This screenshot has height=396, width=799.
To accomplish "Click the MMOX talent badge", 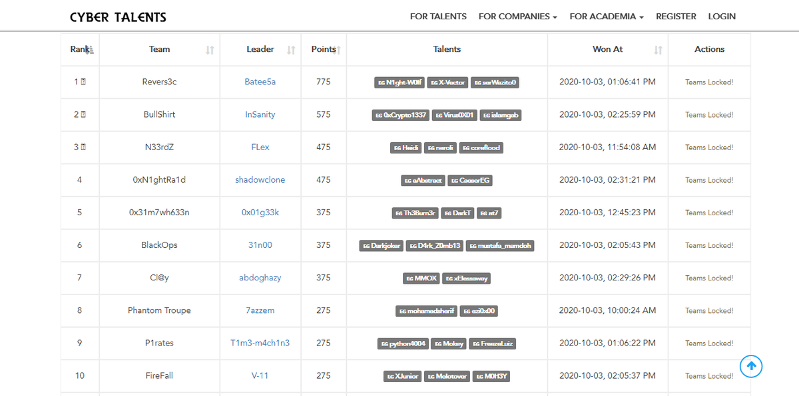I will pyautogui.click(x=422, y=278).
